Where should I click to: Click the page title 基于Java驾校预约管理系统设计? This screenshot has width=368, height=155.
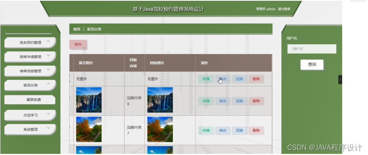pos(168,9)
